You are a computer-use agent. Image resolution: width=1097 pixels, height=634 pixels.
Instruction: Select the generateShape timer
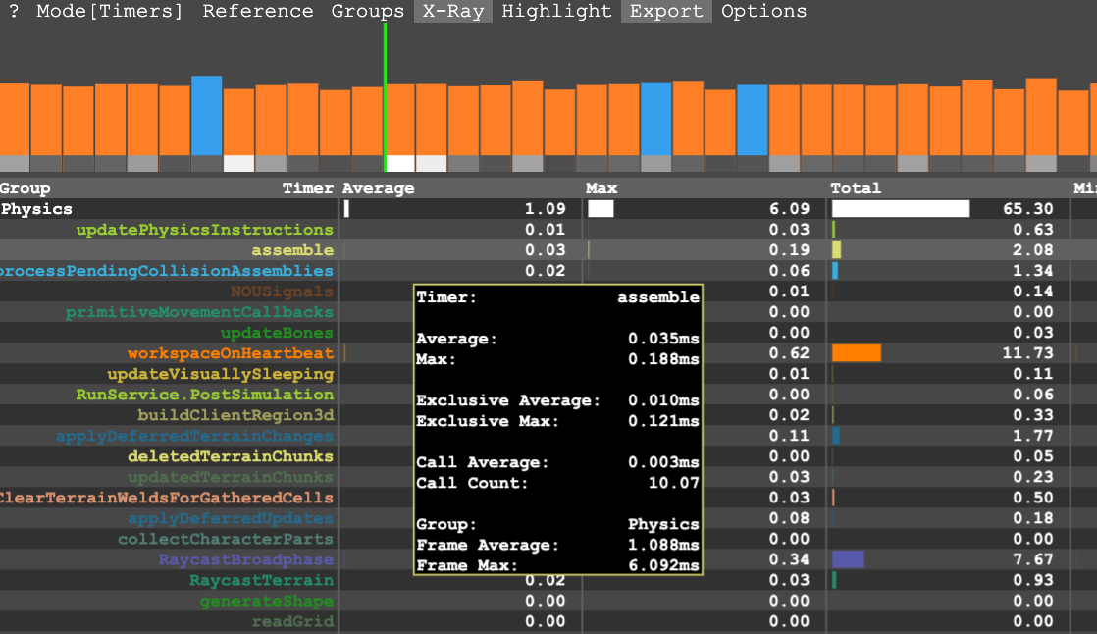coord(267,601)
